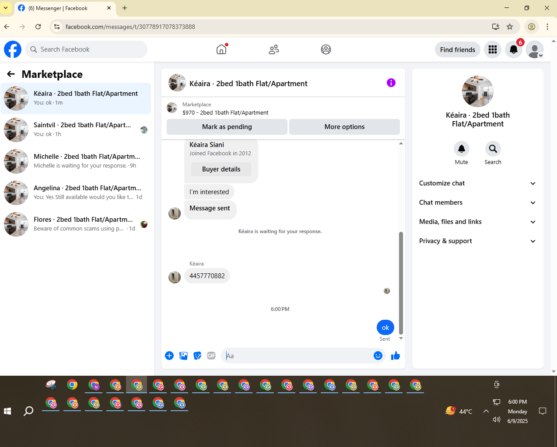This screenshot has width=557, height=447.
Task: Open Flores conversation in chat list
Action: pyautogui.click(x=76, y=224)
